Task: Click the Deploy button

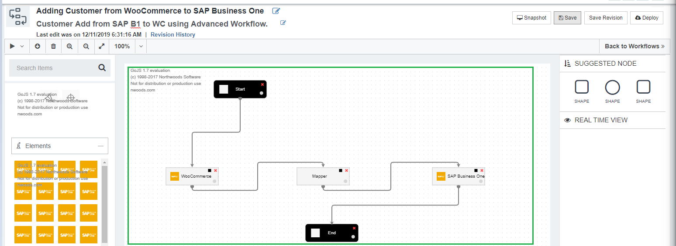Action: pos(646,18)
